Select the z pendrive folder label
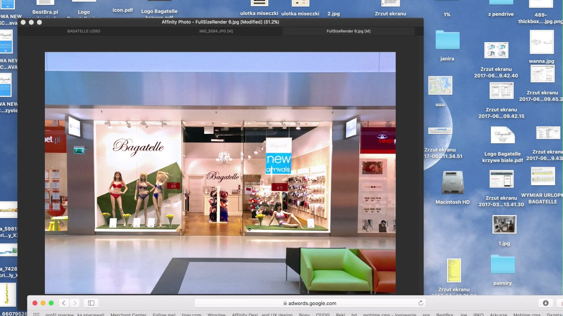Viewport: 563px width, 316px height. (x=501, y=14)
